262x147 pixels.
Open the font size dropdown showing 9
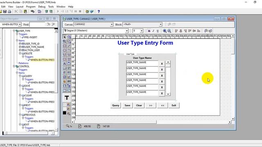[x=142, y=31]
